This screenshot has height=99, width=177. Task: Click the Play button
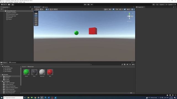(85, 5)
